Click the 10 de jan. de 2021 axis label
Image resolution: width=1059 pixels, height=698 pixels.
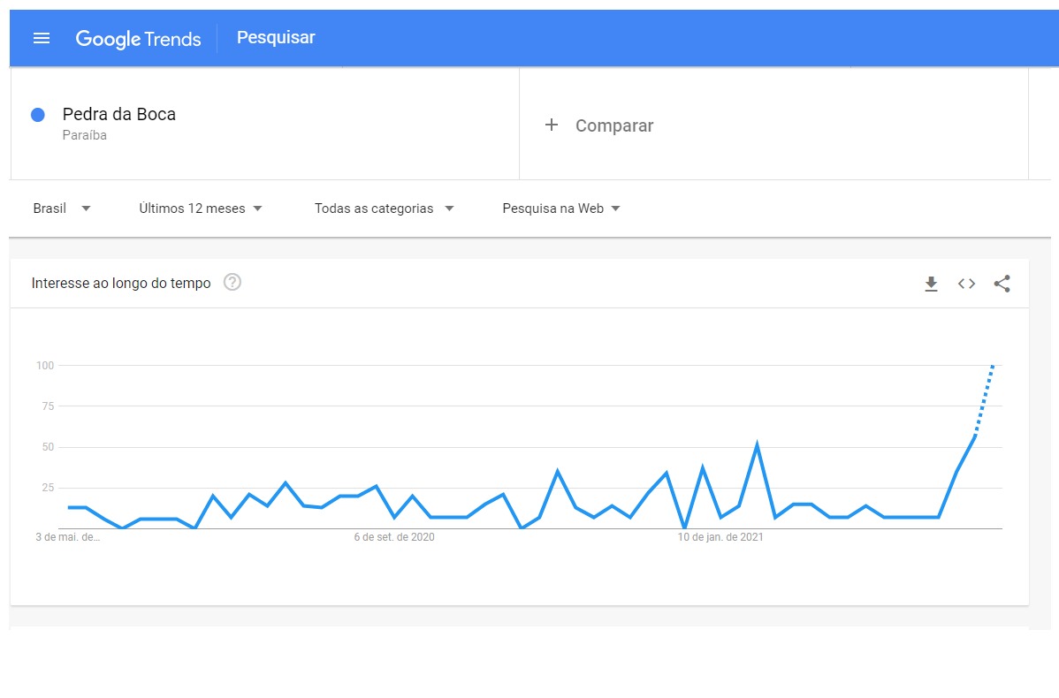pos(720,537)
